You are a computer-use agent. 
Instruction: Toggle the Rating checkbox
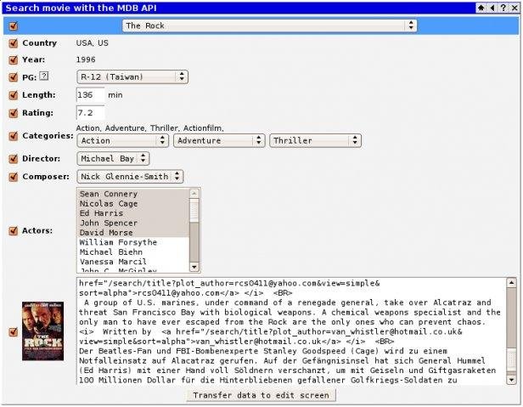click(14, 113)
